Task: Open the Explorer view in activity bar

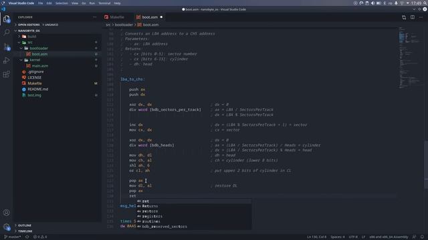Action: 7,19
